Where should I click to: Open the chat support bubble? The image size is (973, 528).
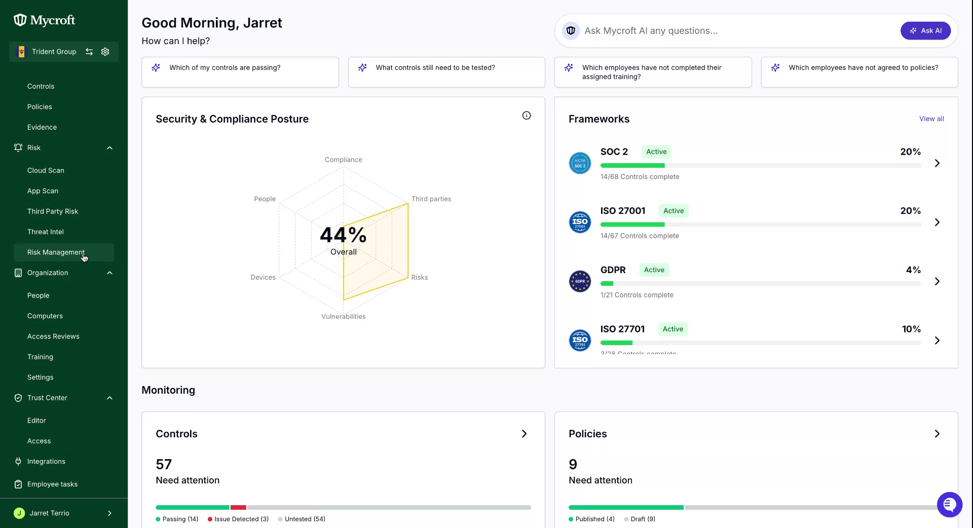pos(949,505)
